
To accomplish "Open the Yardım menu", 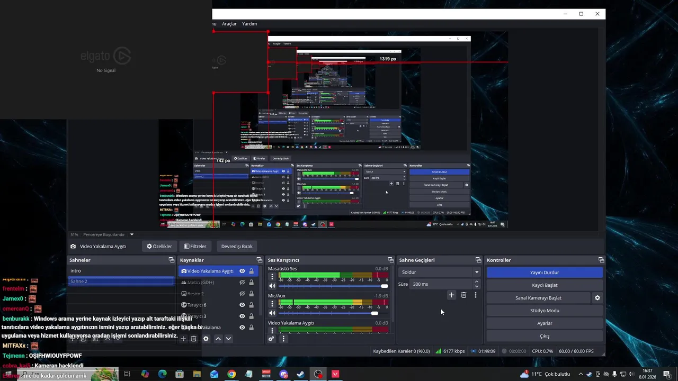I will point(249,24).
